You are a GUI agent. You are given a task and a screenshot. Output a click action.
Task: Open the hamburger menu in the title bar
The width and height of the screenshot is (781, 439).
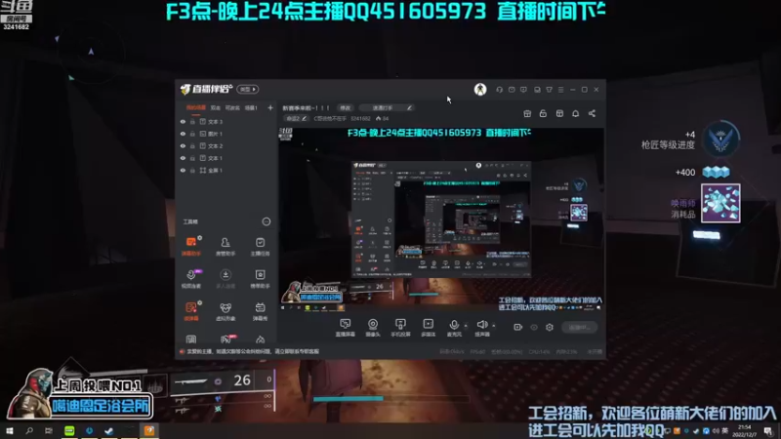(560, 90)
